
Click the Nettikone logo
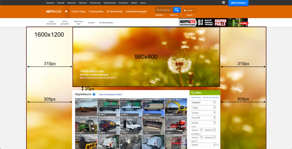(x=54, y=12)
